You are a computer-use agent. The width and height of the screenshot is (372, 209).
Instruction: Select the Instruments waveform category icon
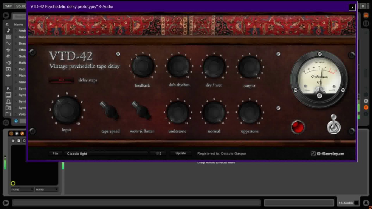[8, 43]
